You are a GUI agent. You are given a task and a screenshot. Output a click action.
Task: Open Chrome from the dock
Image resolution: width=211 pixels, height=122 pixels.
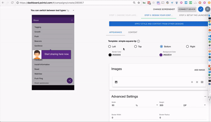[210, 21]
